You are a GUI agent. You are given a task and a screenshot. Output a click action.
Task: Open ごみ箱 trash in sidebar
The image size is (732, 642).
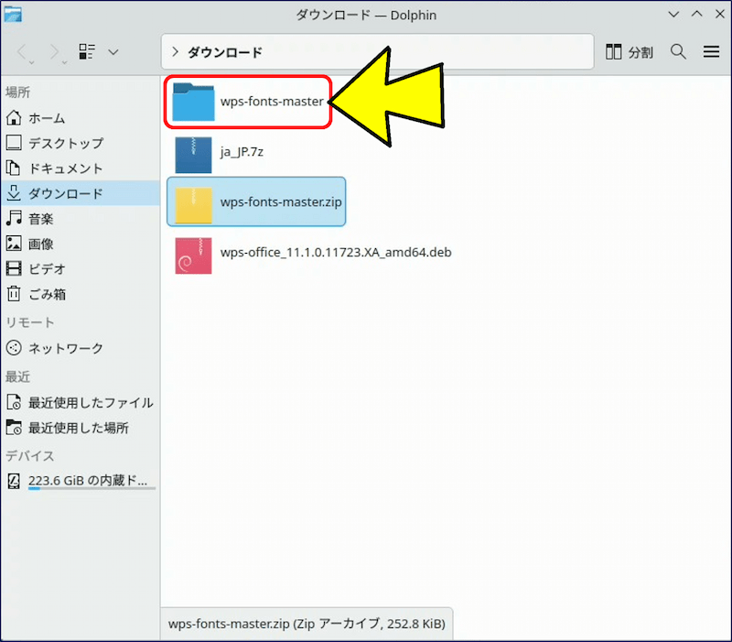point(47,294)
